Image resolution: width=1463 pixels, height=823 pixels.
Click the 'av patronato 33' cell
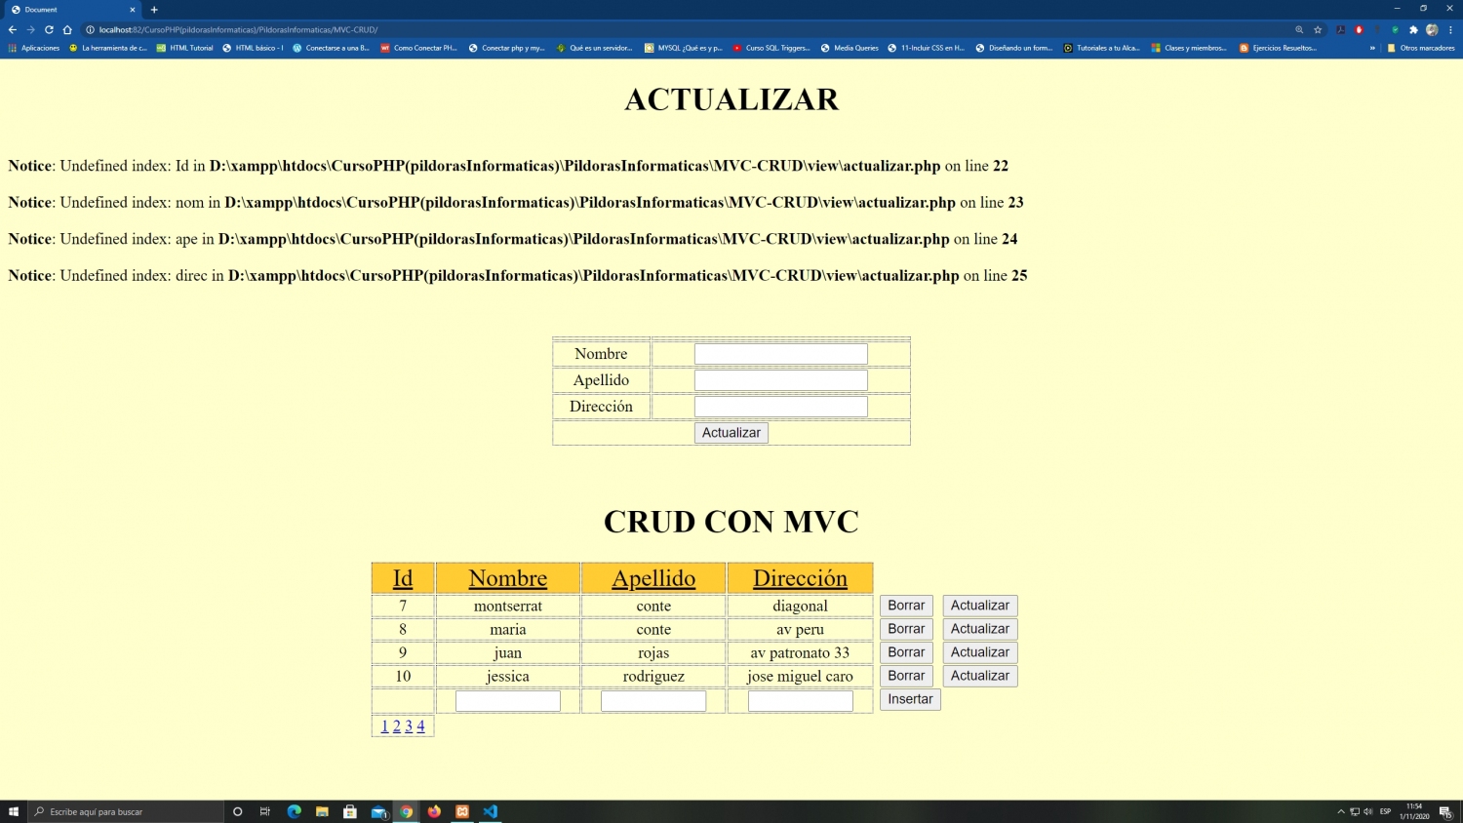(x=800, y=652)
